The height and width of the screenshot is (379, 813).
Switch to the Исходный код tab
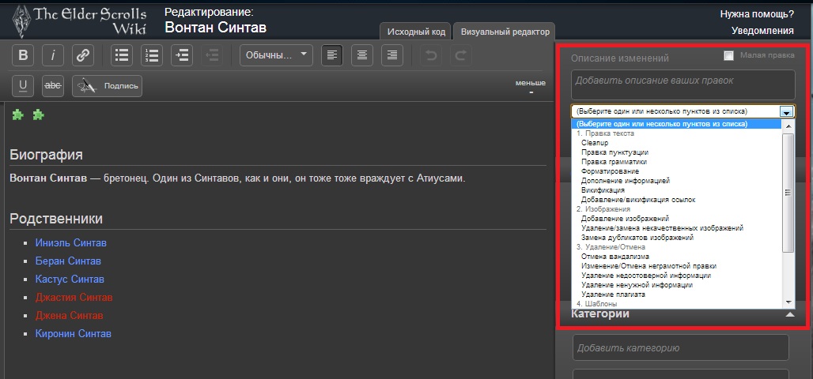tap(416, 32)
